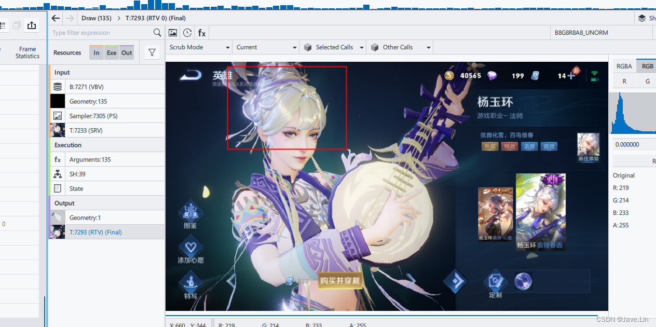
Task: Click the layers icon at top right
Action: pyautogui.click(x=643, y=18)
